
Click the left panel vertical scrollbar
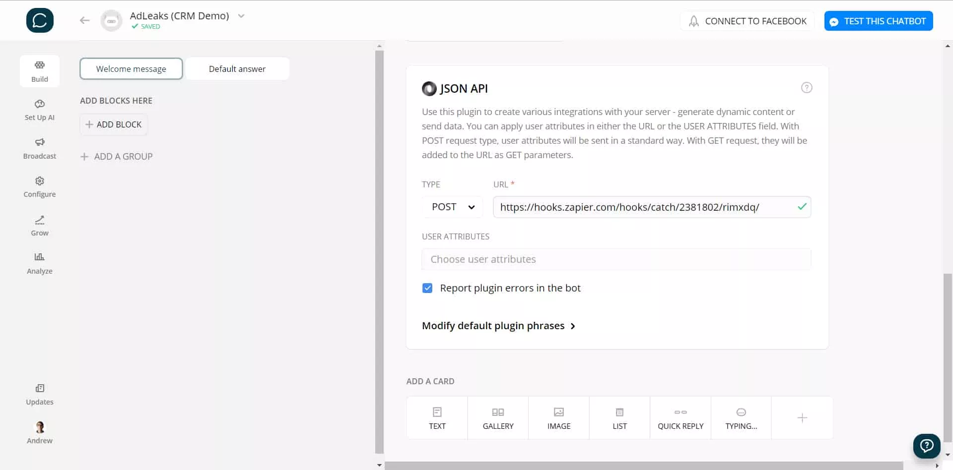pyautogui.click(x=379, y=252)
